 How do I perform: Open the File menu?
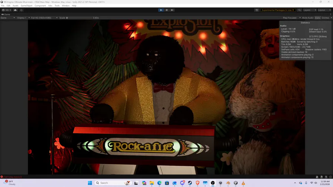[x=3, y=6]
